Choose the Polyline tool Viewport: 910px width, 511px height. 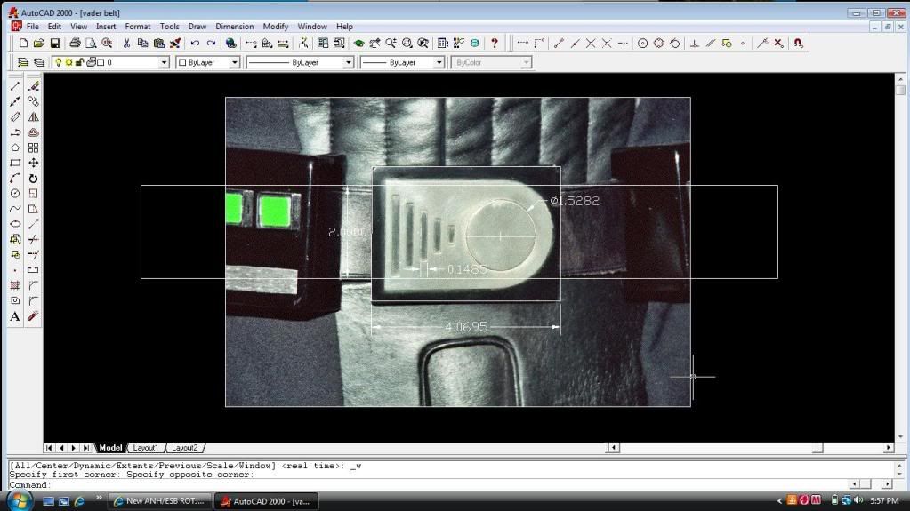click(x=15, y=132)
